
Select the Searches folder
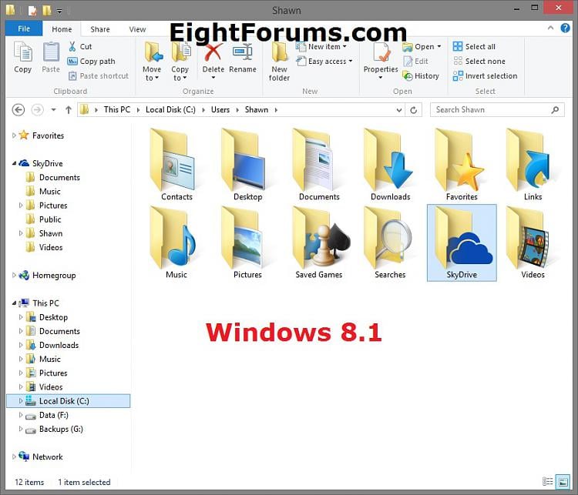click(x=390, y=242)
